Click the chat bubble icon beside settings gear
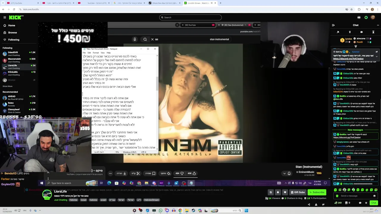 click(x=360, y=203)
